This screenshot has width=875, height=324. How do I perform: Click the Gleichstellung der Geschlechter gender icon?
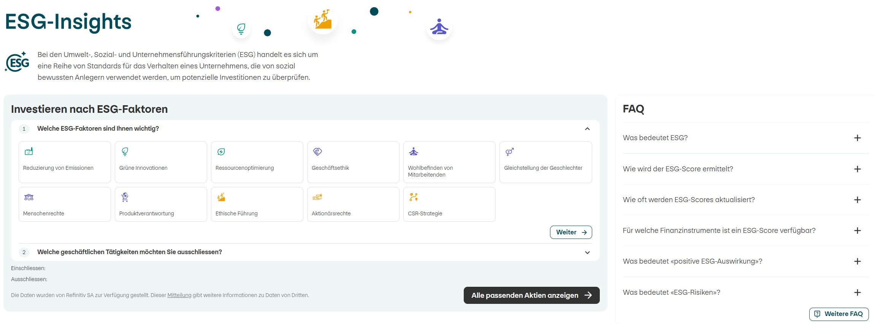[x=509, y=152]
